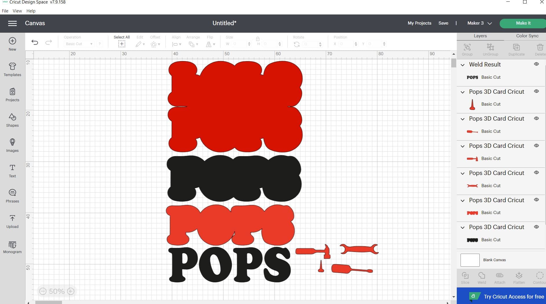Save the project
The height and width of the screenshot is (304, 546).
coord(443,23)
